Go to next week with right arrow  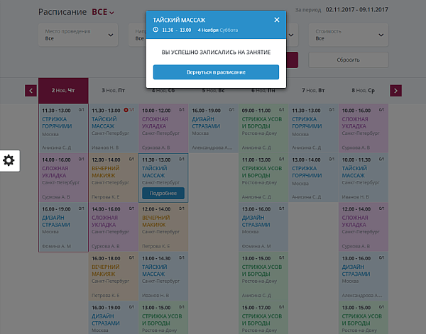396,91
